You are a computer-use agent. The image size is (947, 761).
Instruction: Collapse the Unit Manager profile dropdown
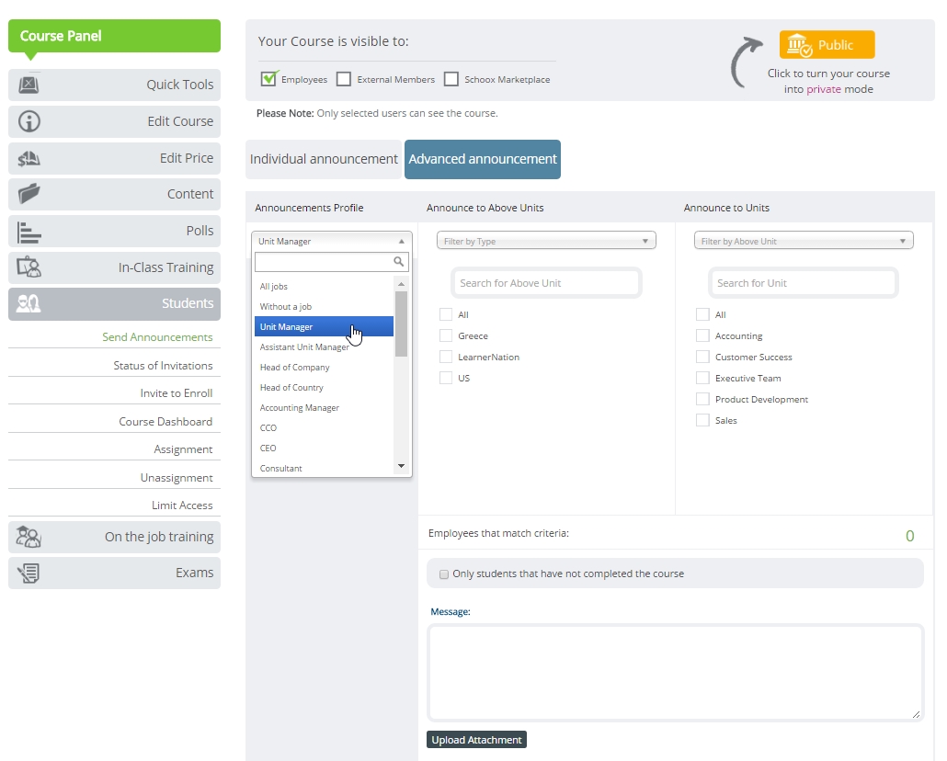point(332,241)
